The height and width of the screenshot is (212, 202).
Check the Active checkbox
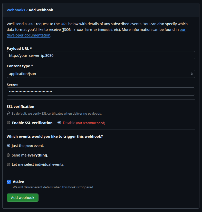coord(9,182)
